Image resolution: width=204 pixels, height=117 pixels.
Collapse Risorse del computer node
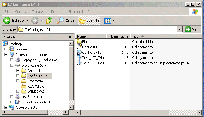[x=6, y=55]
